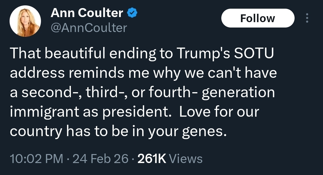This screenshot has width=323, height=175.
Task: Click the 10:02 PM timestamp
Action: click(x=36, y=159)
